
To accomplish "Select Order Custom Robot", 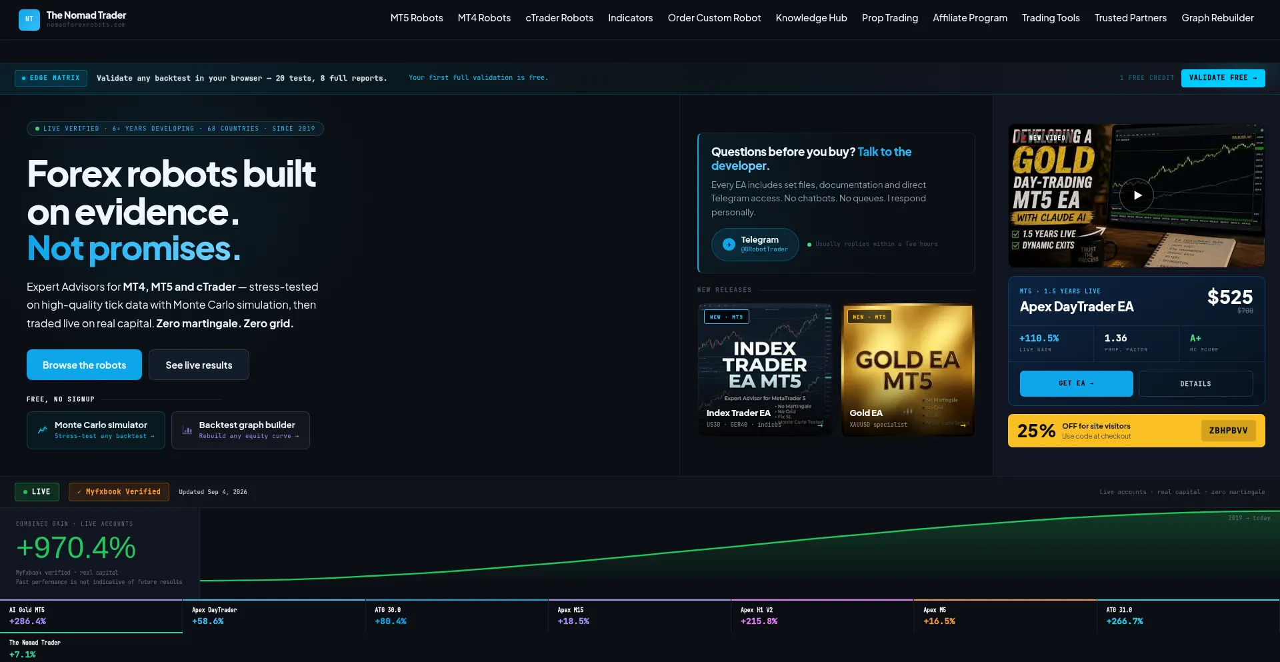I will point(714,18).
